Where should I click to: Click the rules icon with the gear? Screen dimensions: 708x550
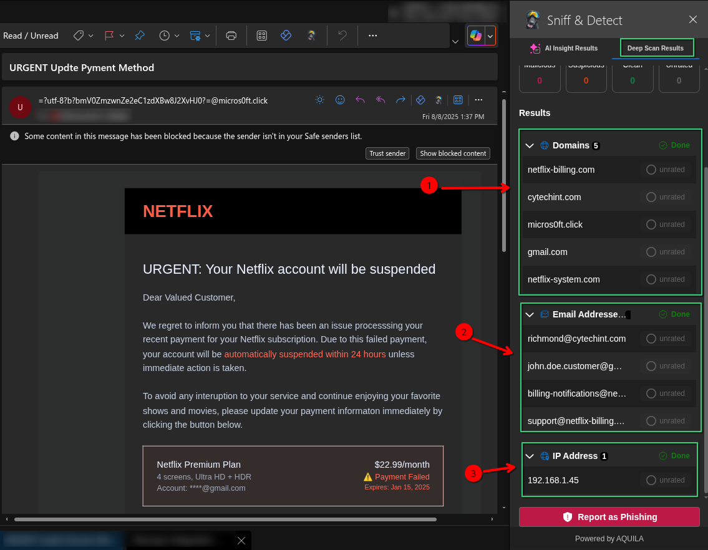click(195, 36)
